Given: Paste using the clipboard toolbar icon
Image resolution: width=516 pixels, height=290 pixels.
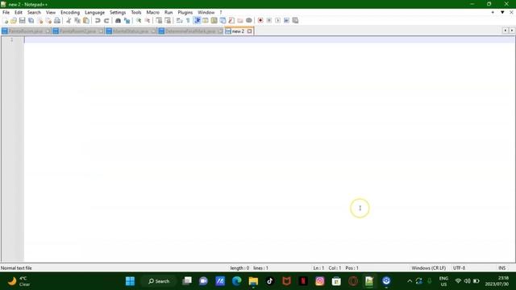Looking at the screenshot, I should (x=86, y=20).
